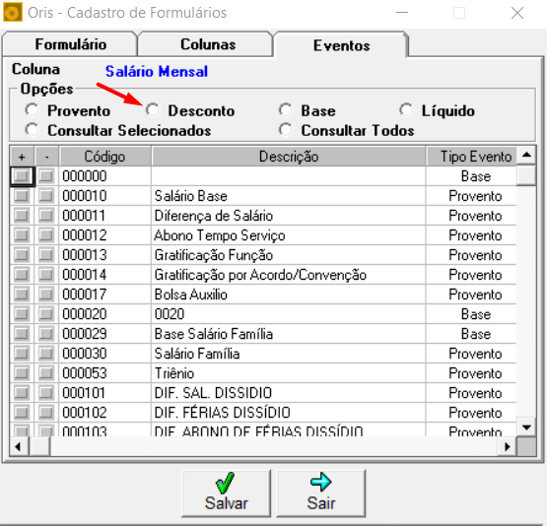
Task: Click the horizontal scrollbar right arrow
Action: pyautogui.click(x=508, y=446)
